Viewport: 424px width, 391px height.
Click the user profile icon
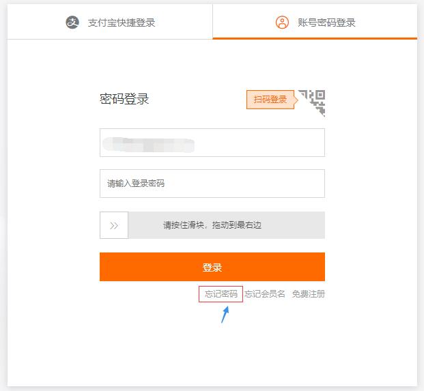(x=282, y=23)
